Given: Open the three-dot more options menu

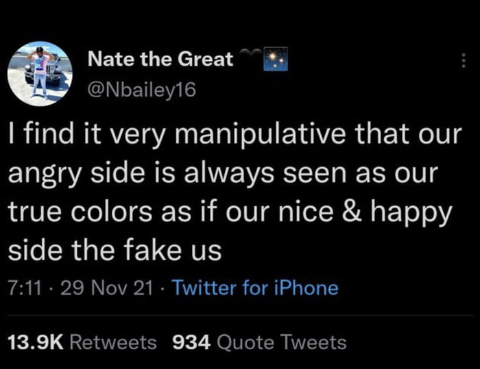Looking at the screenshot, I should coord(464,62).
